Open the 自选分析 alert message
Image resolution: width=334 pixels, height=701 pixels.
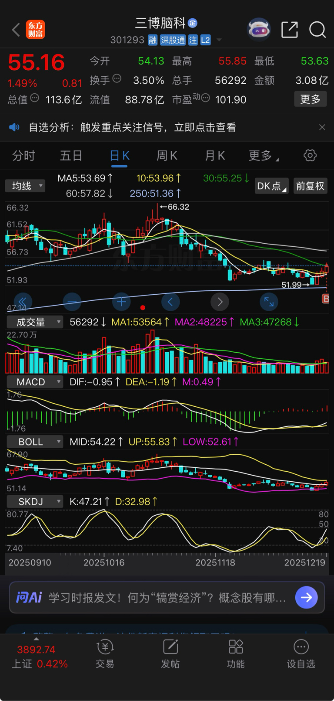click(132, 127)
